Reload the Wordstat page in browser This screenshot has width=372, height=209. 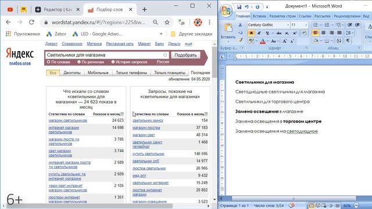pyautogui.click(x=31, y=22)
